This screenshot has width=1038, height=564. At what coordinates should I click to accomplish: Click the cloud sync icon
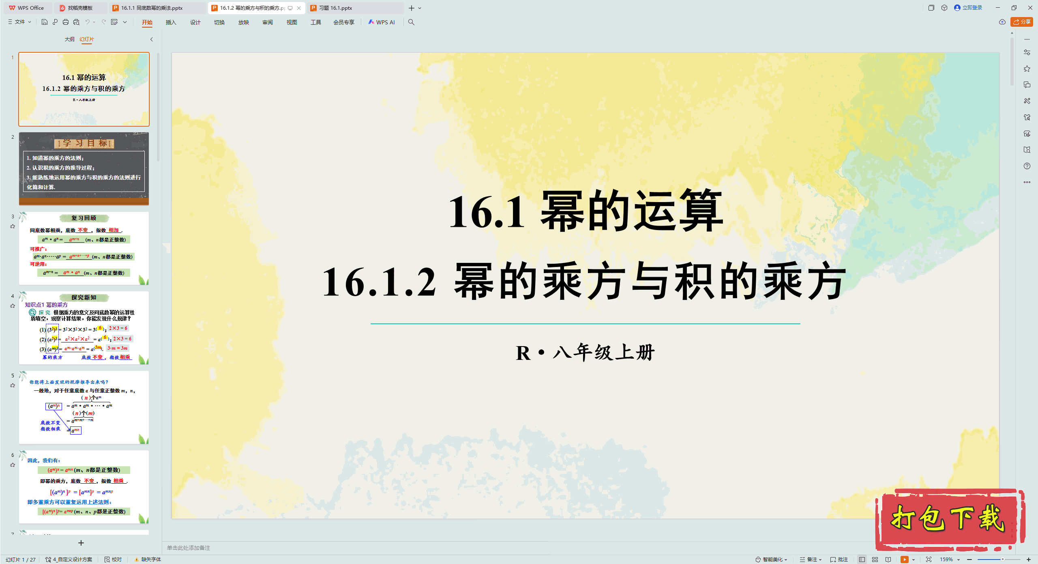tap(1002, 22)
